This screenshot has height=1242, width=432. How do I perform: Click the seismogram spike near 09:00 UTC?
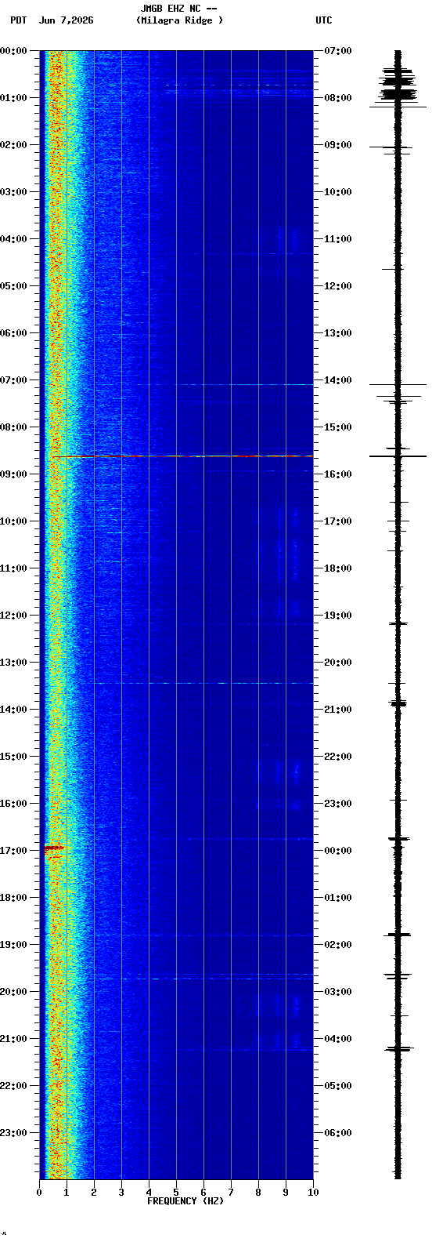tap(391, 147)
